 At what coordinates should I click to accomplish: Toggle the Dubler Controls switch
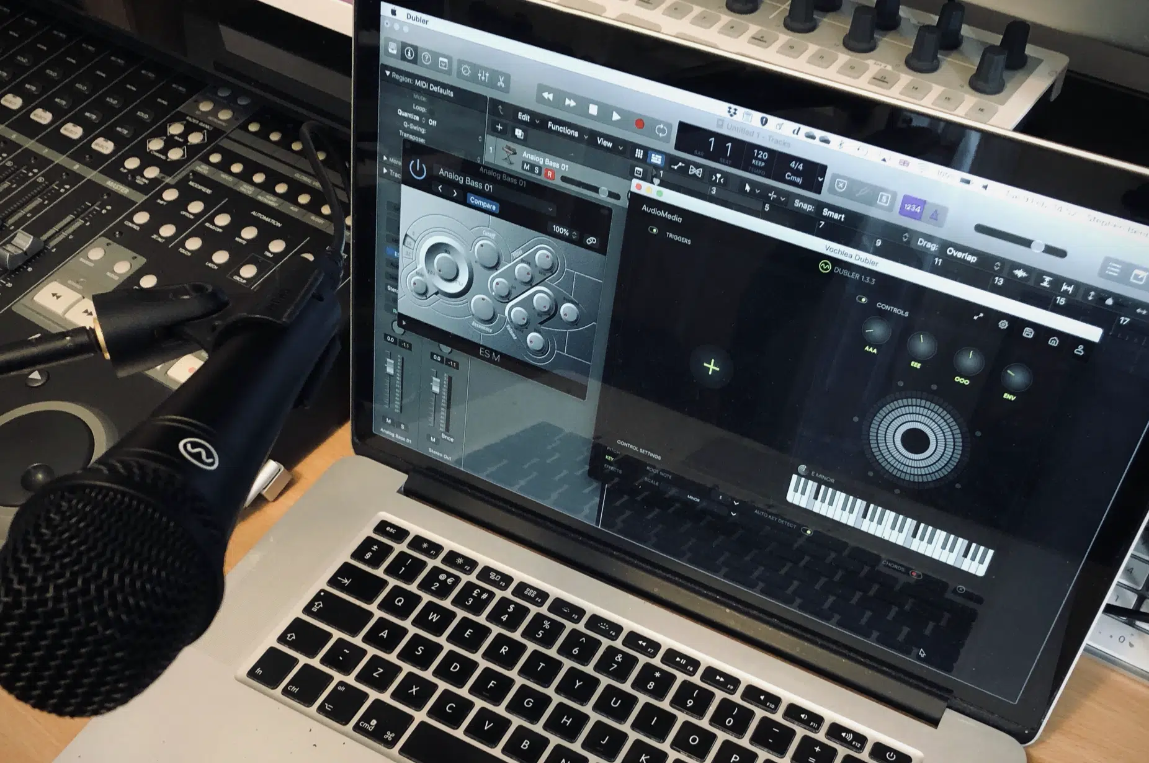pyautogui.click(x=862, y=300)
